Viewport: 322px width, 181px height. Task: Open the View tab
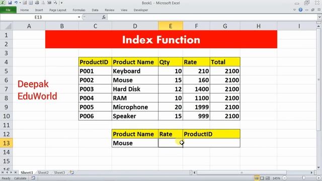(124, 10)
